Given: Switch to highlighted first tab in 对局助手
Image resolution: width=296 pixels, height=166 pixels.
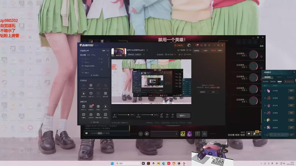Looking at the screenshot, I should click(267, 77).
